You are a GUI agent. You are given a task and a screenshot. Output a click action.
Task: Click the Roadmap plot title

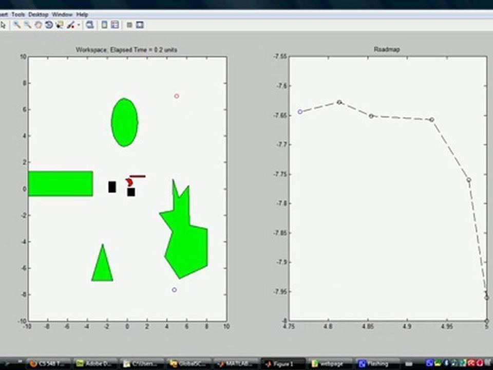387,49
